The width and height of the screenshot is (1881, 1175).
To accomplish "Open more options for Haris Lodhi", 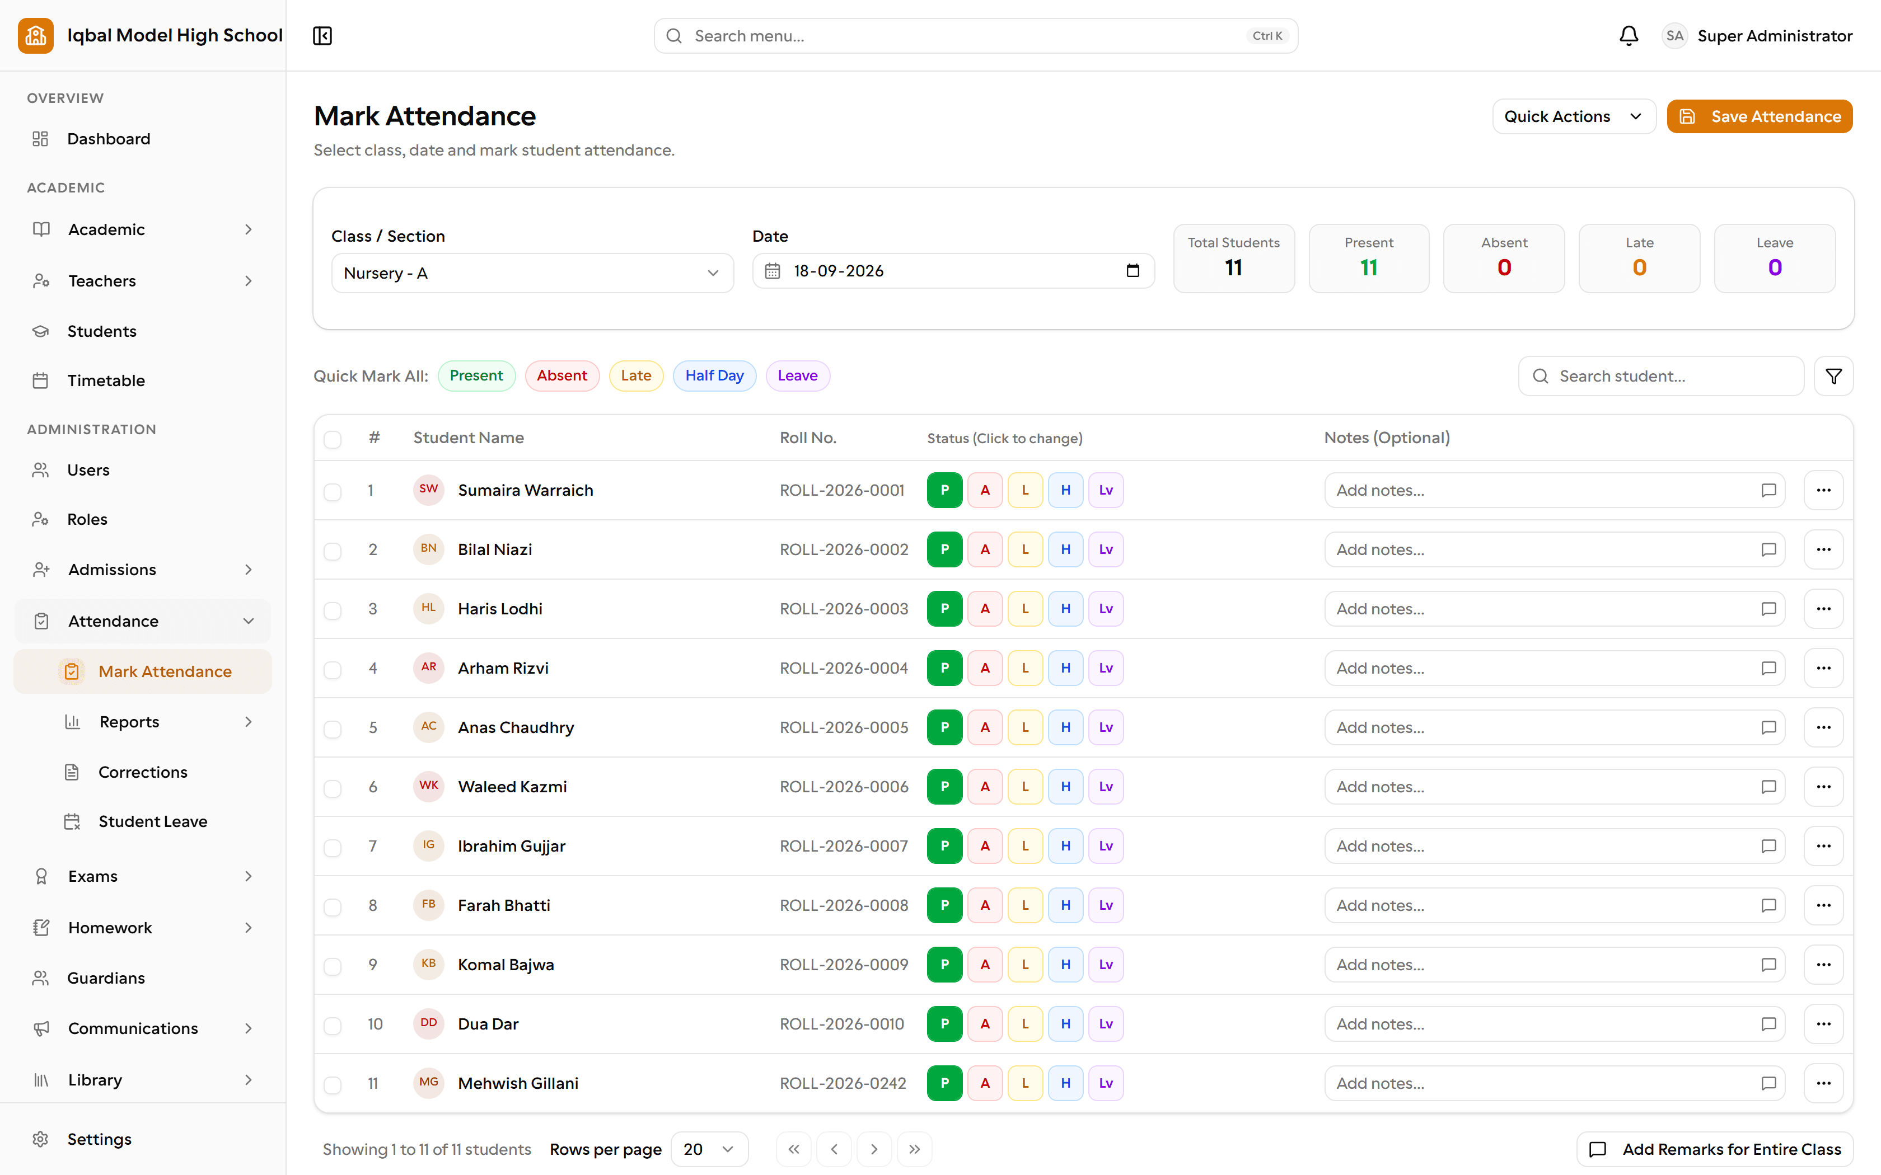I will point(1823,609).
